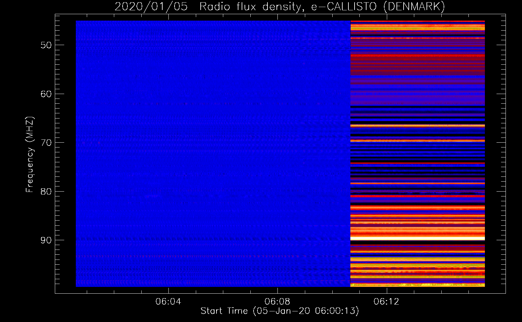522x322 pixels.
Task: Click the 'Start Time (05-Jan-20 06:00:13)' x-axis label
Action: coord(280,311)
